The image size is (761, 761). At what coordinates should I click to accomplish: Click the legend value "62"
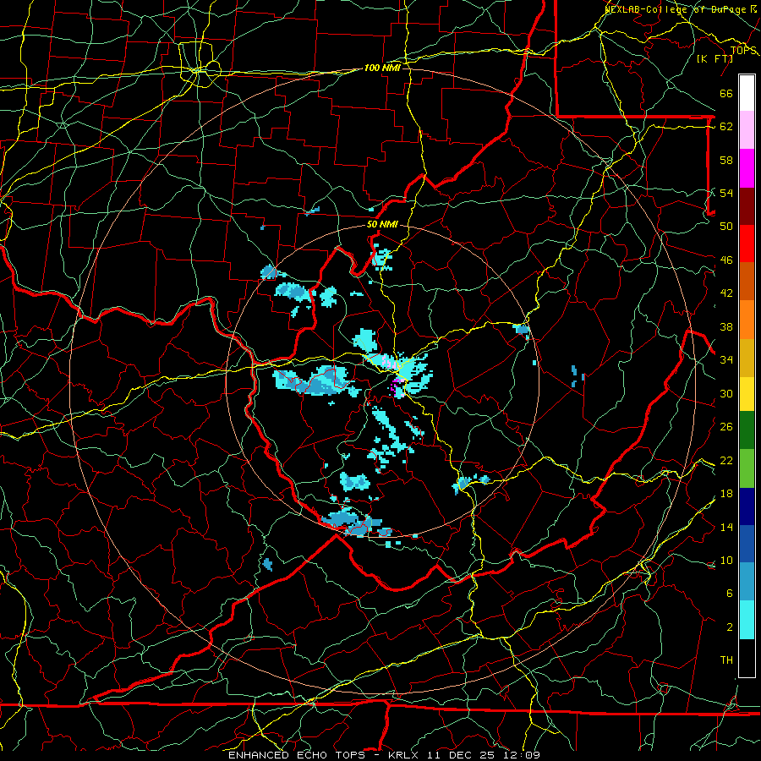click(x=726, y=126)
